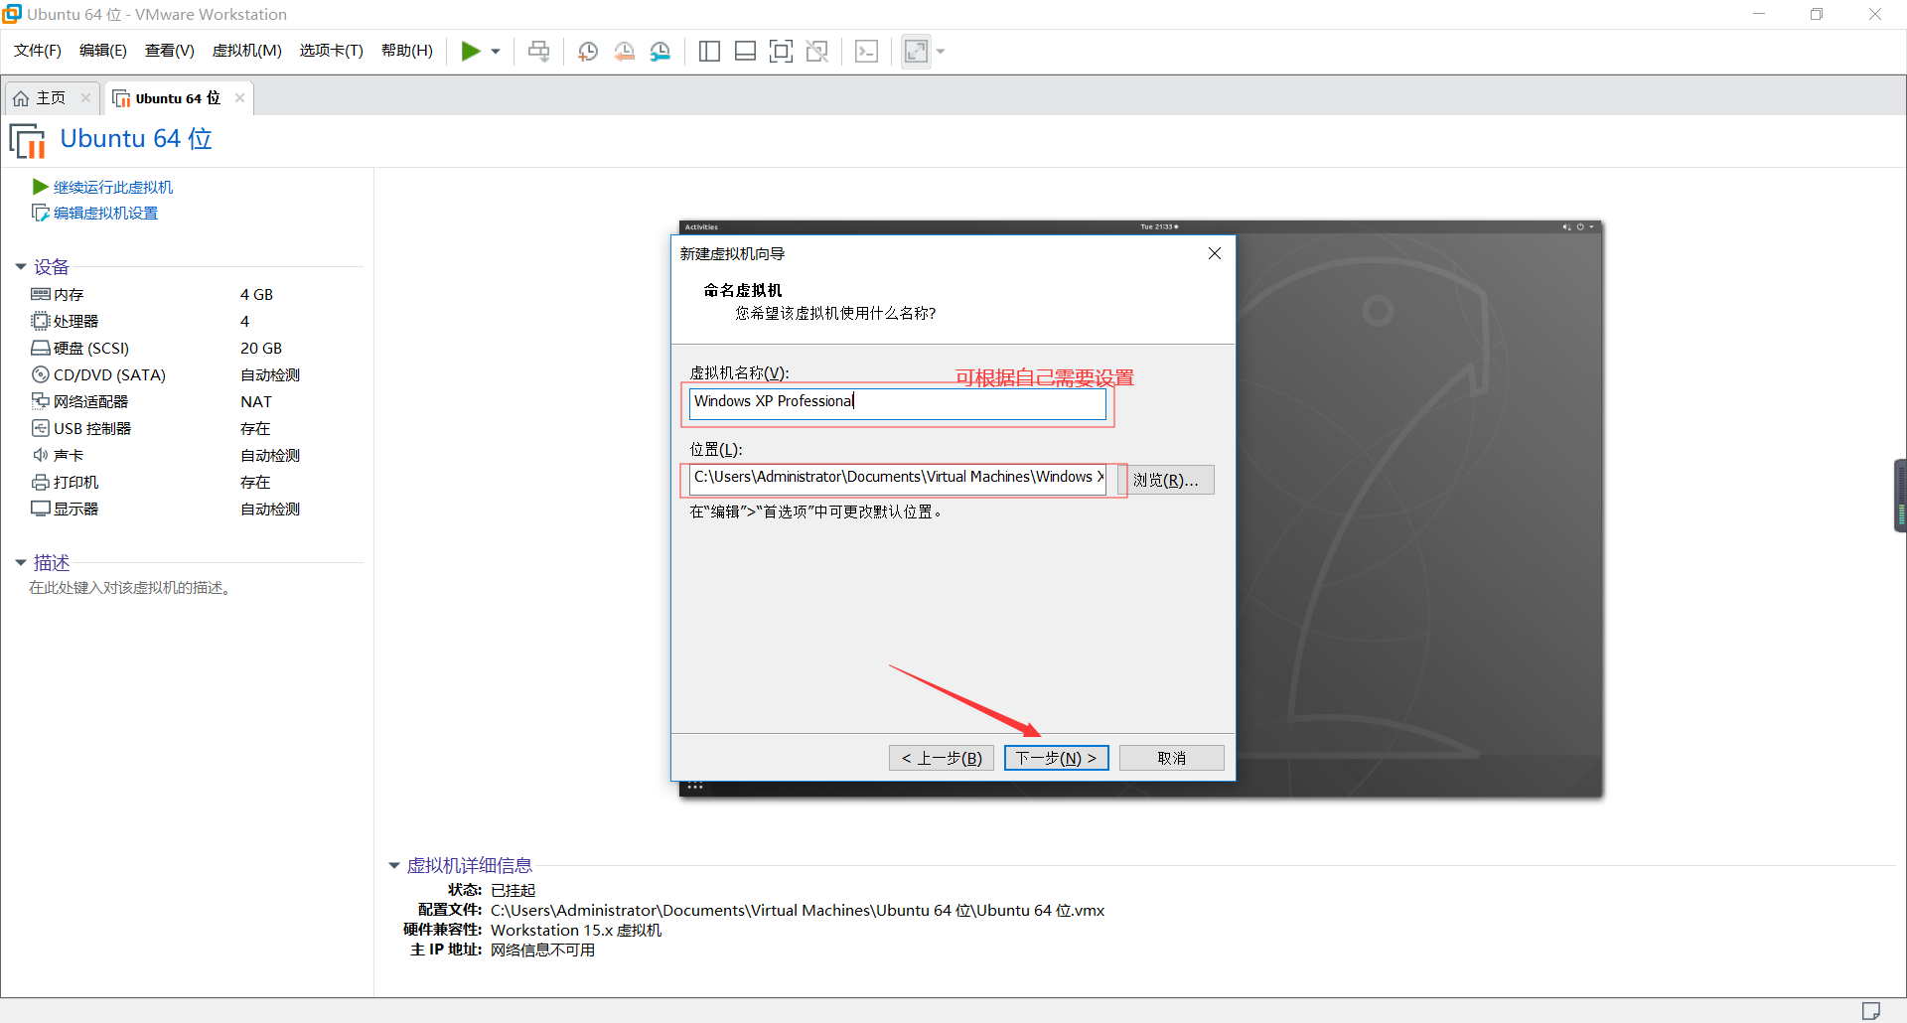Open the snapshot manager icon
Image resolution: width=1907 pixels, height=1023 pixels.
point(660,51)
